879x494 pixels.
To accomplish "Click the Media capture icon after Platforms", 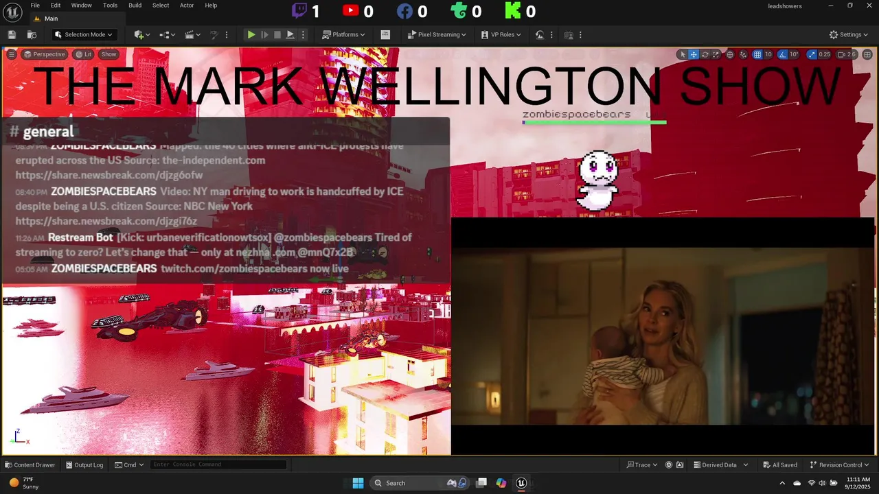I will click(x=385, y=34).
